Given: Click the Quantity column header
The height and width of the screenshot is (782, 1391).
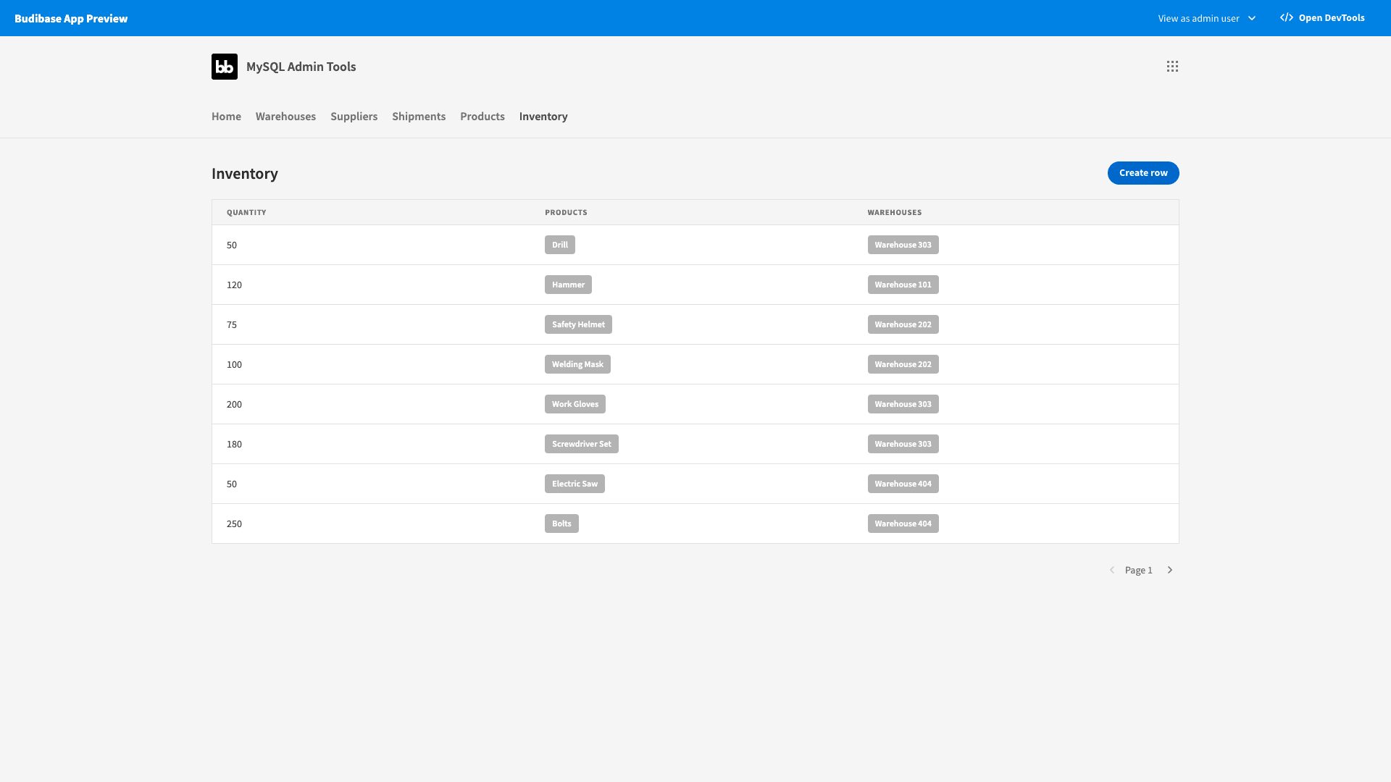Looking at the screenshot, I should point(246,212).
